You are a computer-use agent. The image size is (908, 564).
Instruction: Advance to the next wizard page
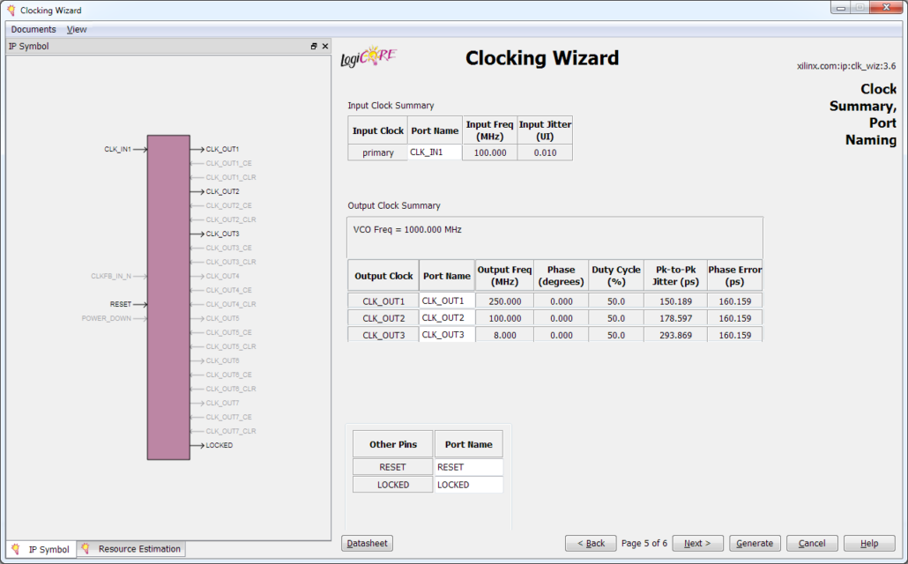click(696, 543)
